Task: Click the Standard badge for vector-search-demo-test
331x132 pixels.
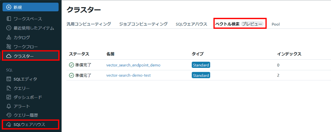Action: pos(201,75)
